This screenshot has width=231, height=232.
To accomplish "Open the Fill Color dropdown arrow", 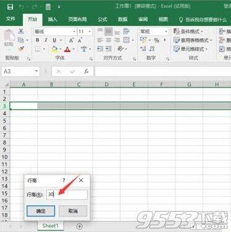I will (x=61, y=49).
